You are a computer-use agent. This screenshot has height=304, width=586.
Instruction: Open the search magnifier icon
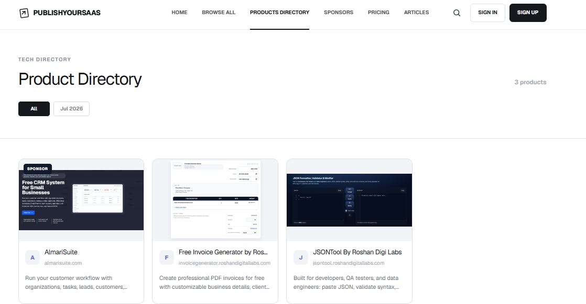(457, 13)
